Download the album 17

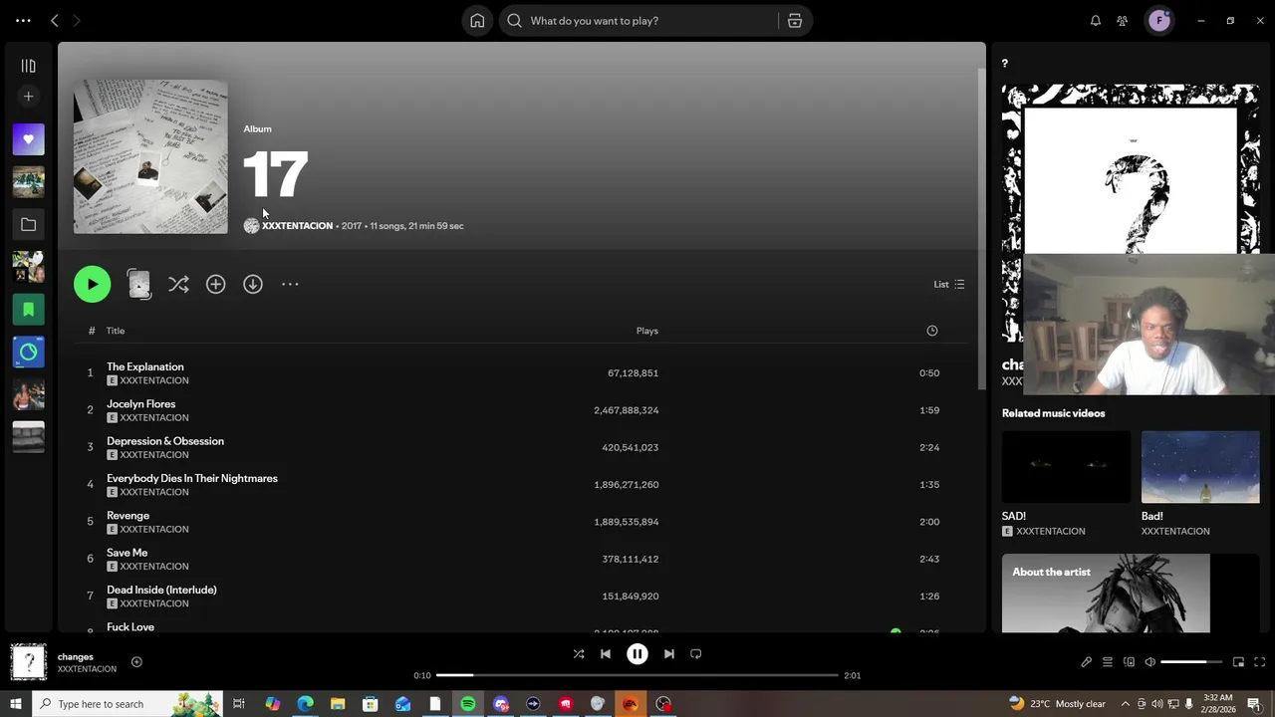click(253, 285)
